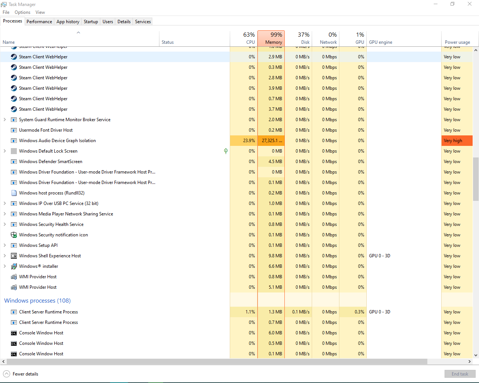Click the Windows installer icon
479x383 pixels.
(x=14, y=266)
